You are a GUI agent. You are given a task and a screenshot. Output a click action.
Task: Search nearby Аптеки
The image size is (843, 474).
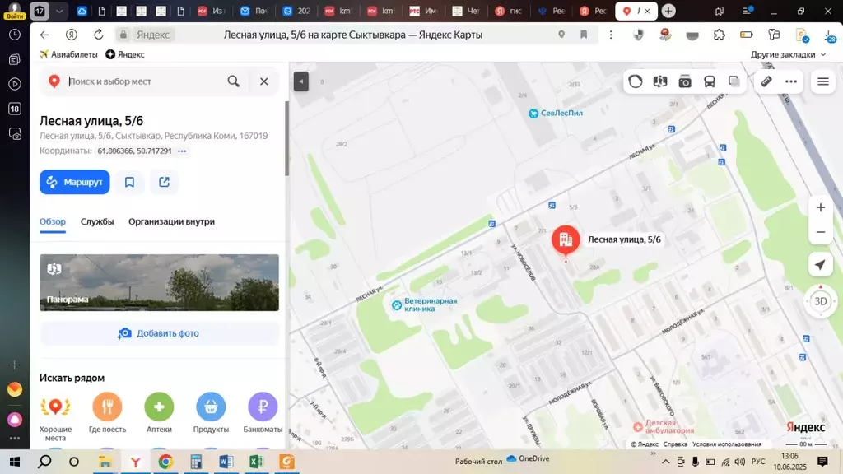click(x=159, y=413)
